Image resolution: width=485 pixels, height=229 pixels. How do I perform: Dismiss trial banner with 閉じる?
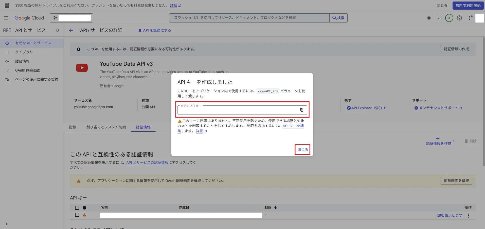coord(442,5)
